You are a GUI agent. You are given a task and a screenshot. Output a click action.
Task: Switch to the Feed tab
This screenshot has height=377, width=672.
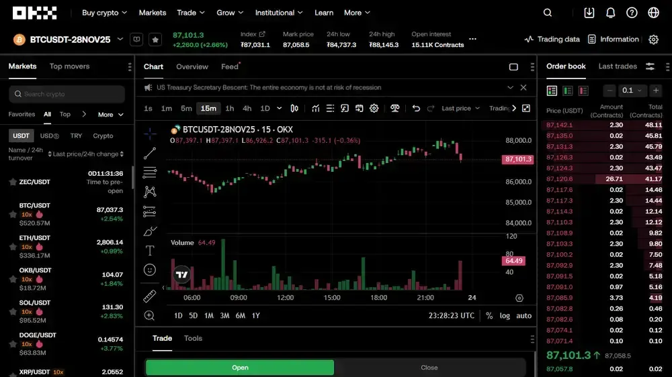[230, 67]
